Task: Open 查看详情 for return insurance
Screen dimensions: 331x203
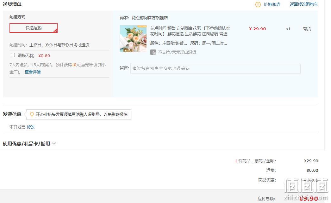Action: 33,72
